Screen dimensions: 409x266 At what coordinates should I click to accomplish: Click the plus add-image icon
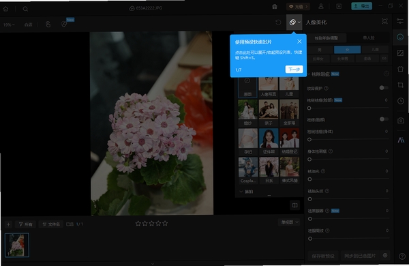8,224
